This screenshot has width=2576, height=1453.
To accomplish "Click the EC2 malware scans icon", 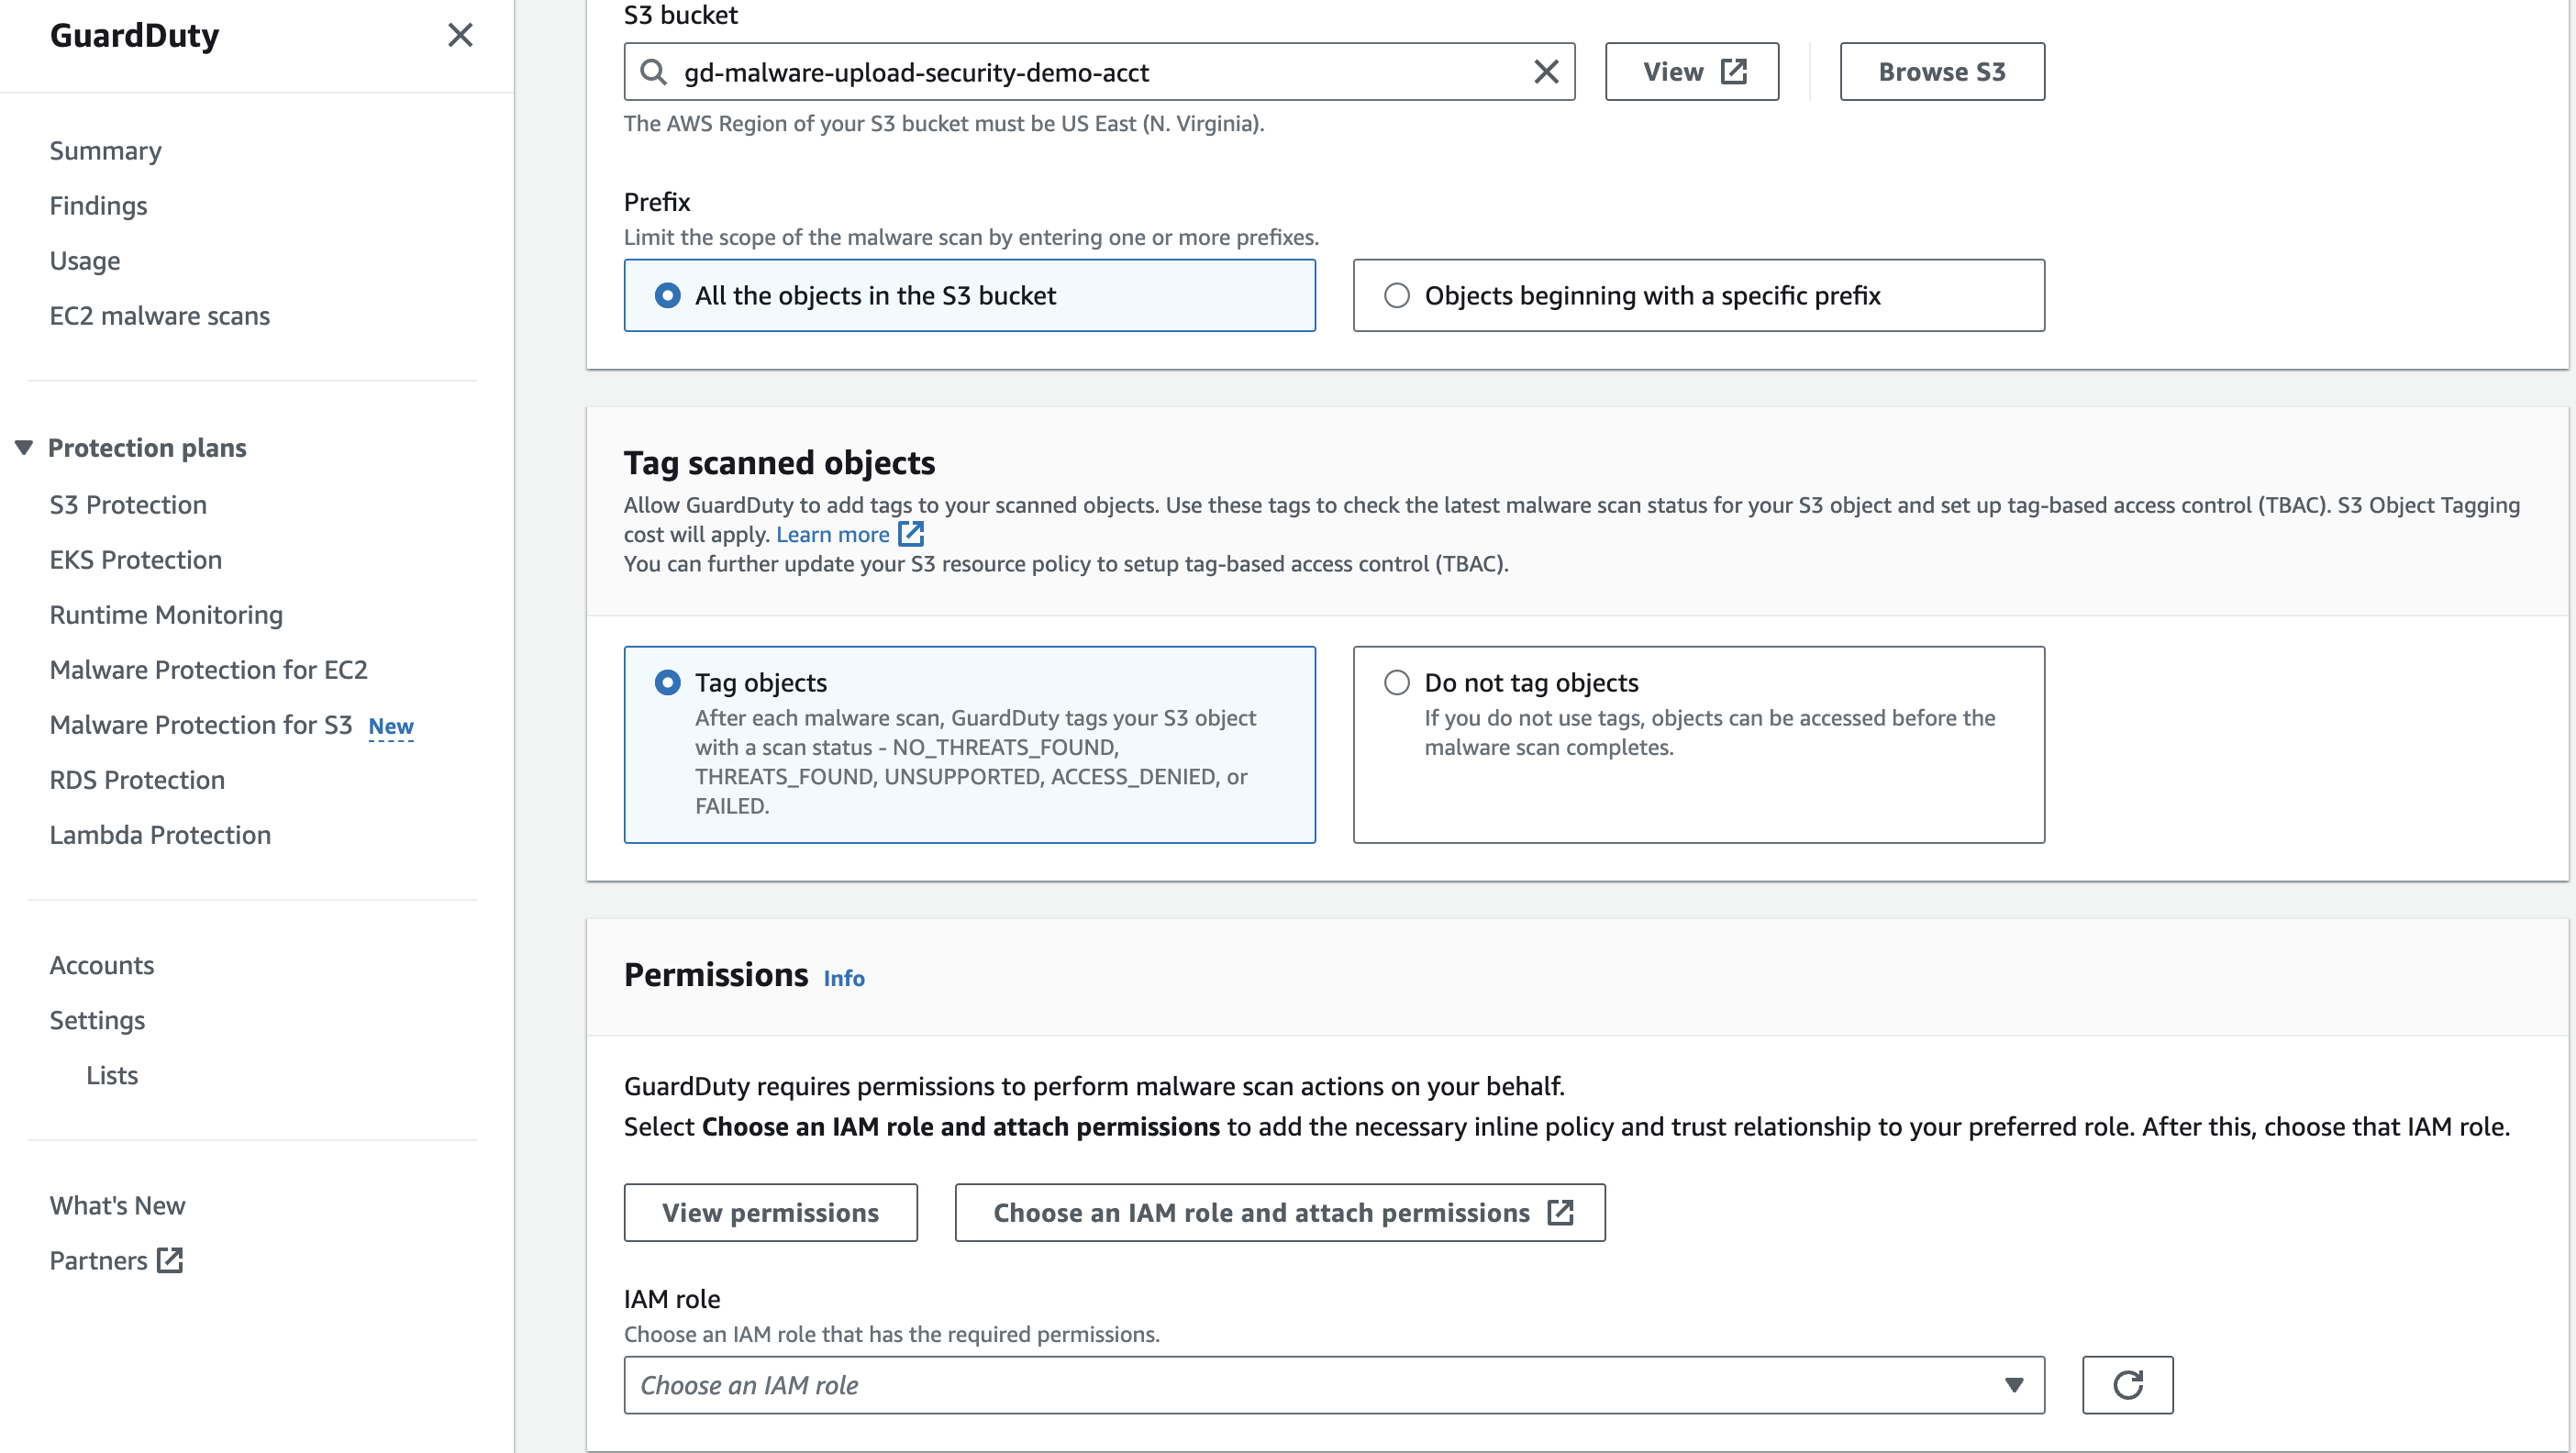I will pyautogui.click(x=160, y=315).
